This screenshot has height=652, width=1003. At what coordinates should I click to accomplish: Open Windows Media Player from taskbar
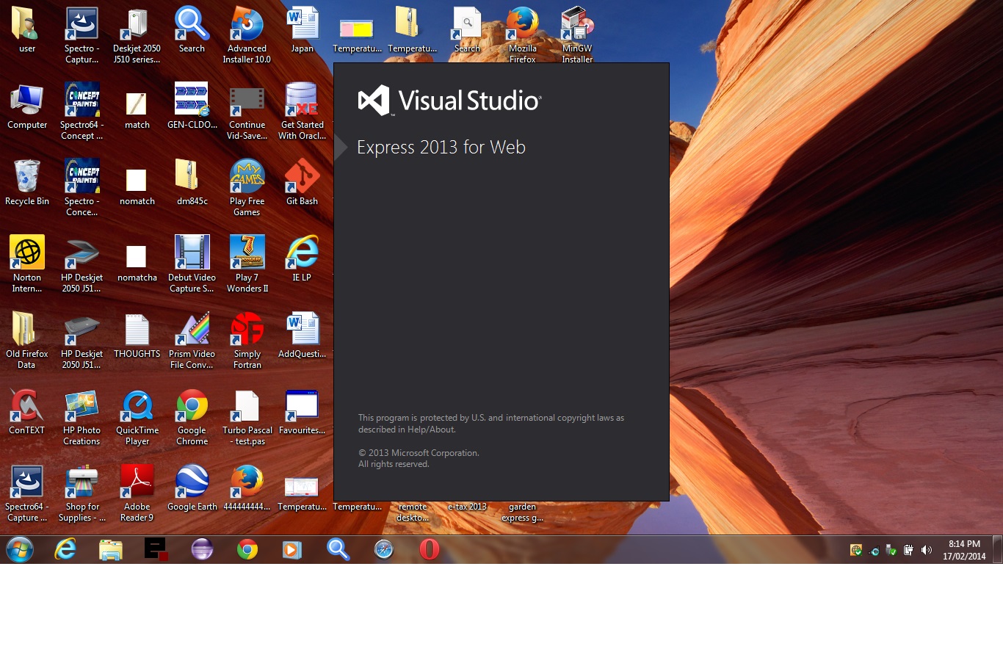click(292, 549)
